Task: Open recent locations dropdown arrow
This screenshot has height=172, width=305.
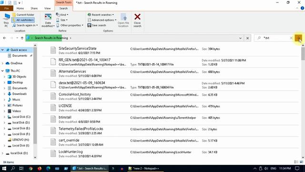Action: pyautogui.click(x=17, y=38)
